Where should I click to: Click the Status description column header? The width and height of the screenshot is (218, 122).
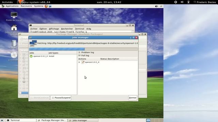[x=119, y=59]
